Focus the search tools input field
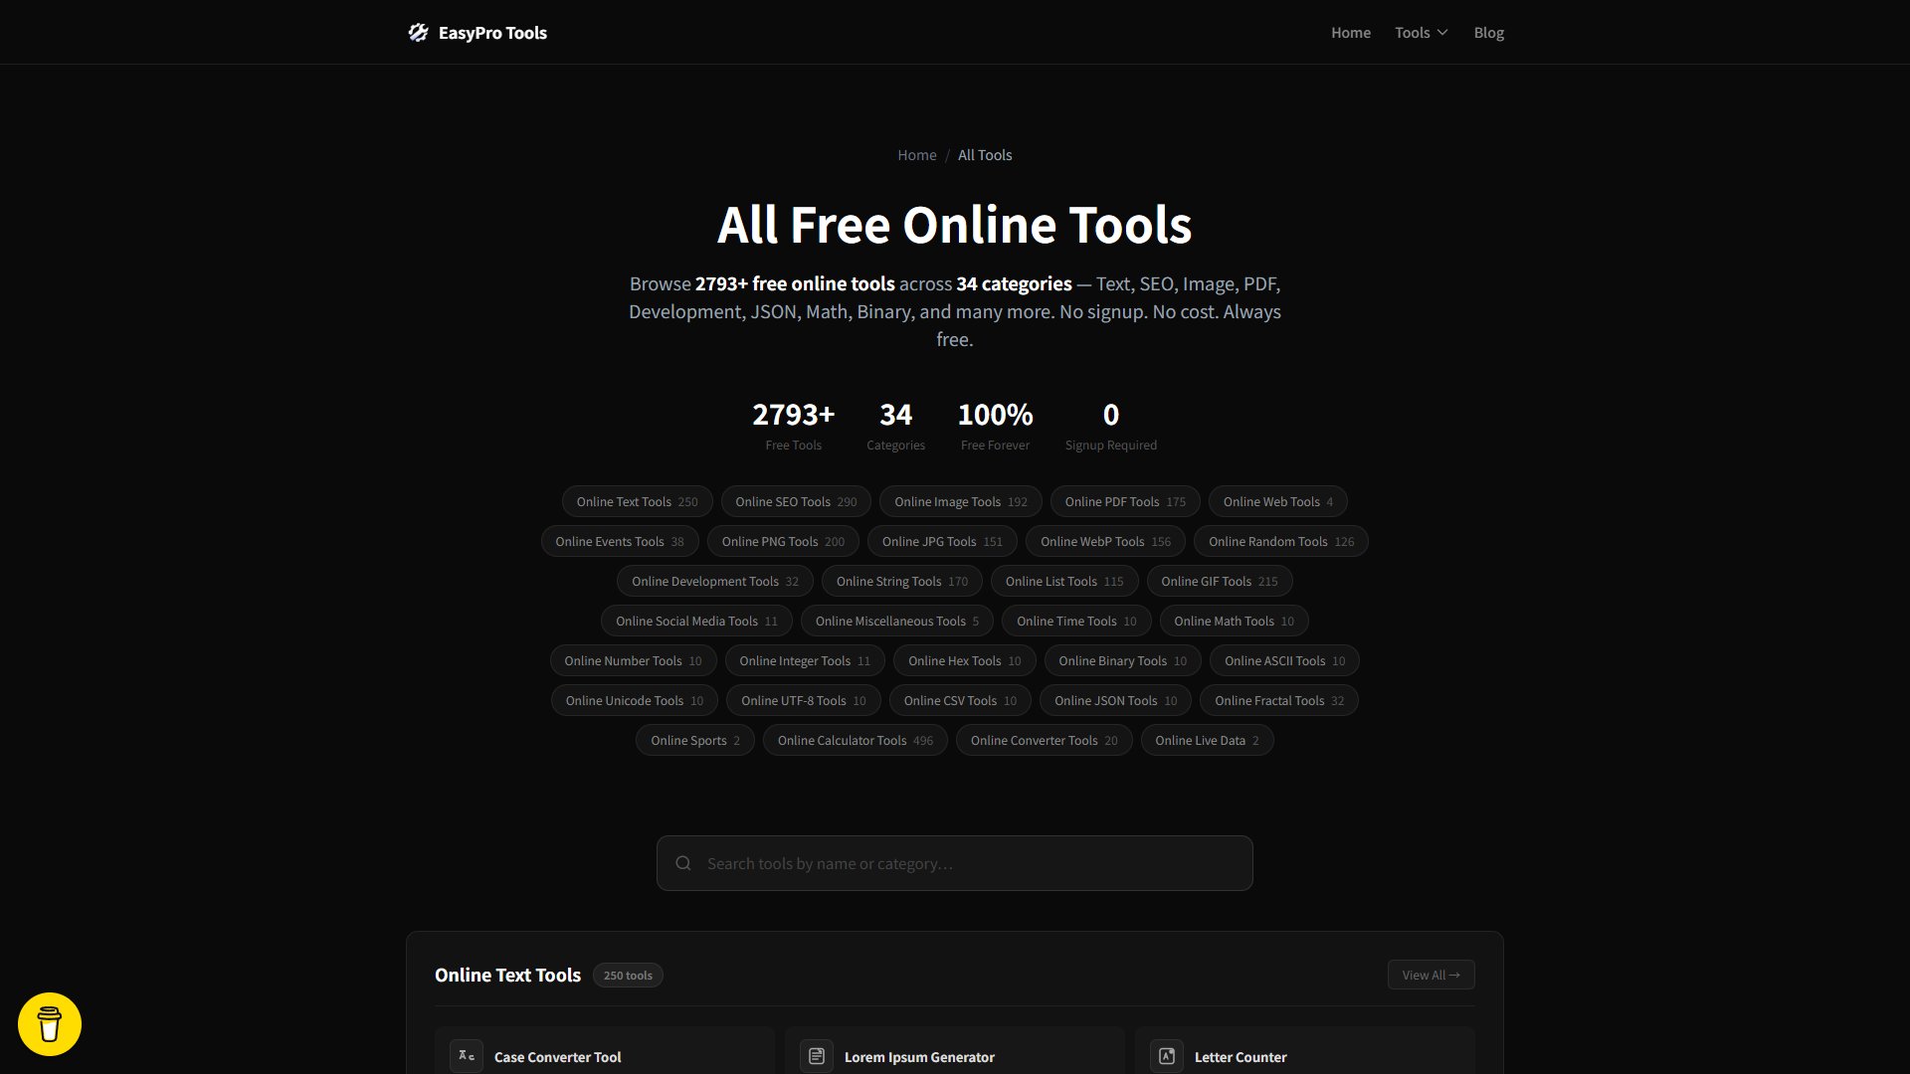This screenshot has width=1910, height=1074. [955, 863]
